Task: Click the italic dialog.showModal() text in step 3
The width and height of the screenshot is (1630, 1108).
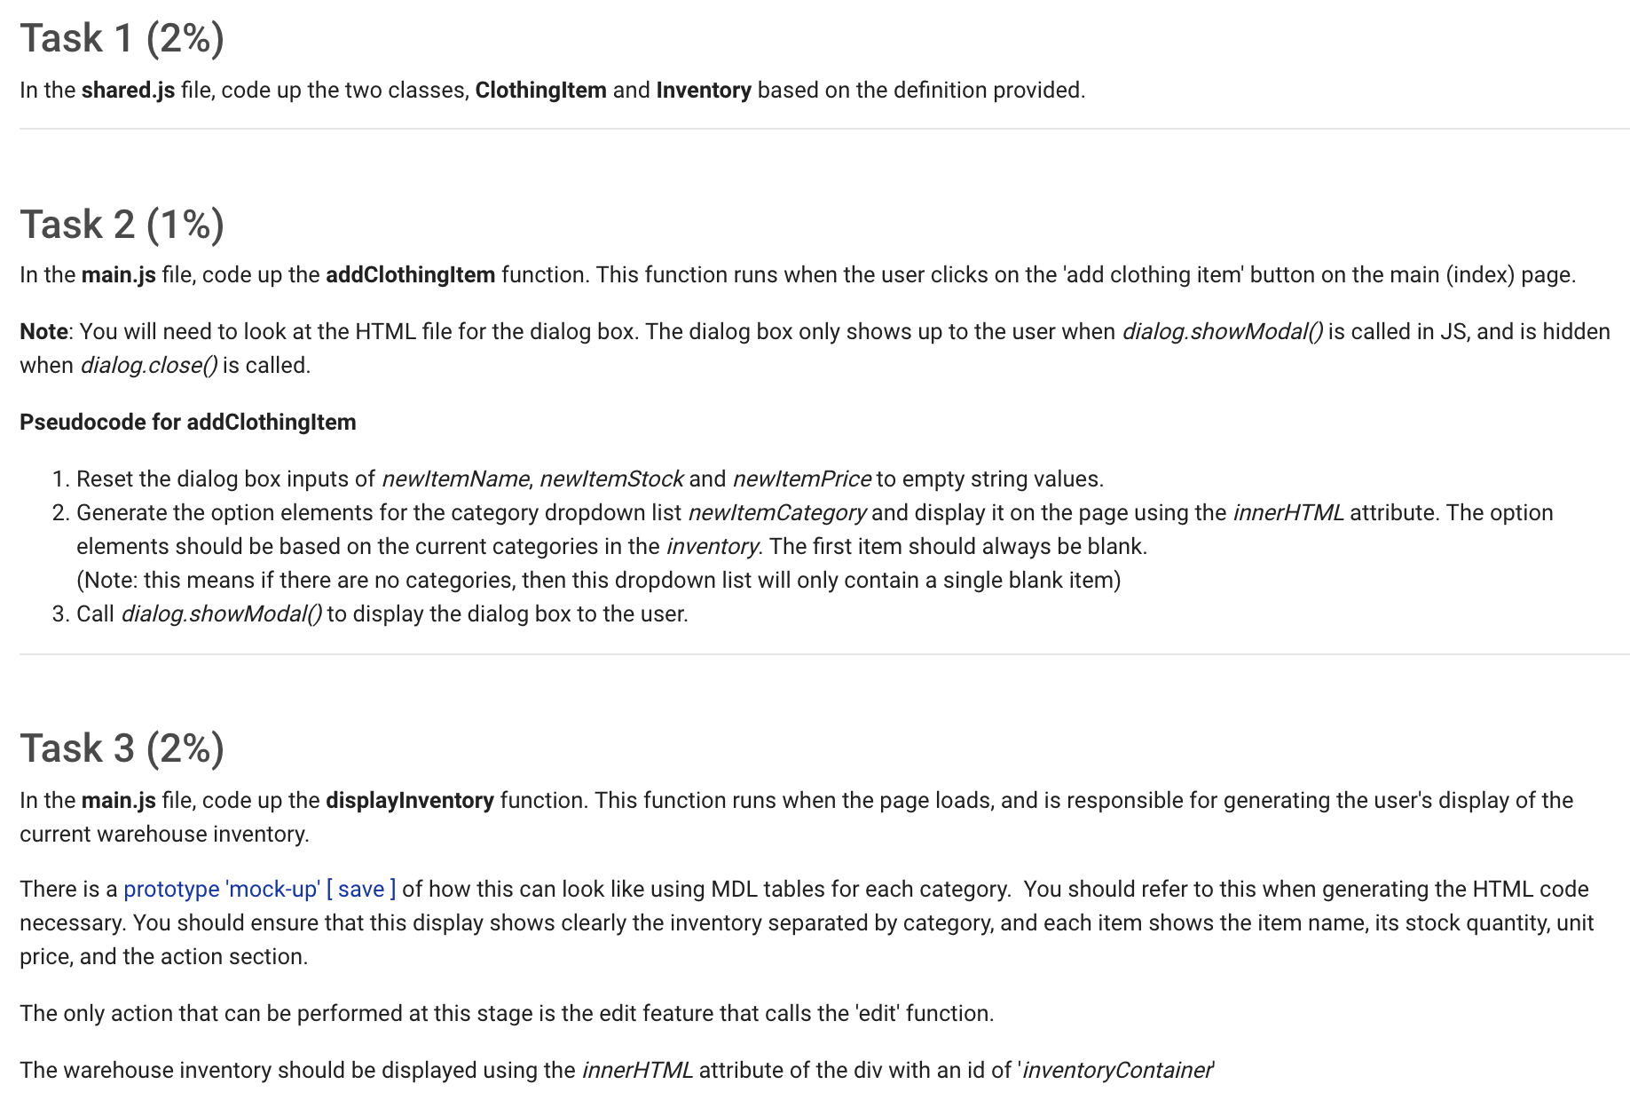Action: [x=222, y=613]
